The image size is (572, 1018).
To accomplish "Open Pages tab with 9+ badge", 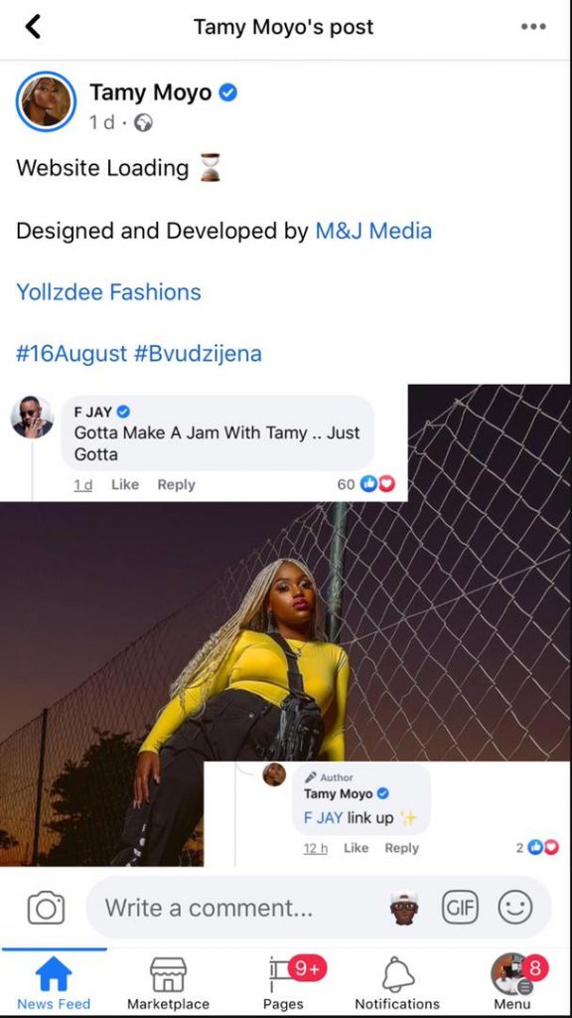I will [x=283, y=983].
